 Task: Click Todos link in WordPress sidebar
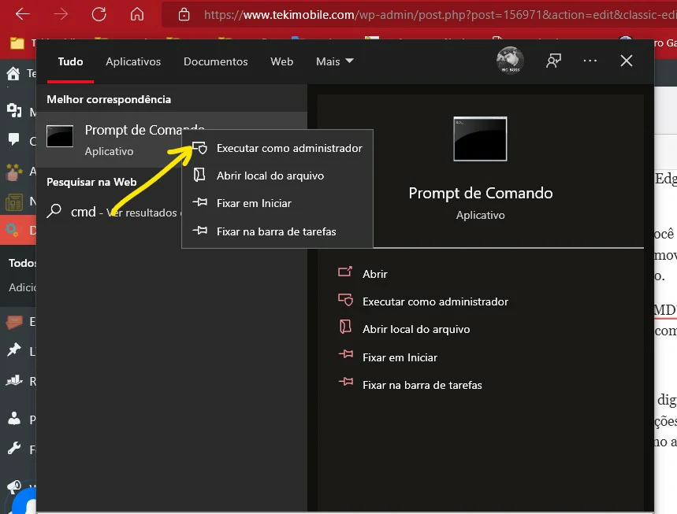[22, 263]
